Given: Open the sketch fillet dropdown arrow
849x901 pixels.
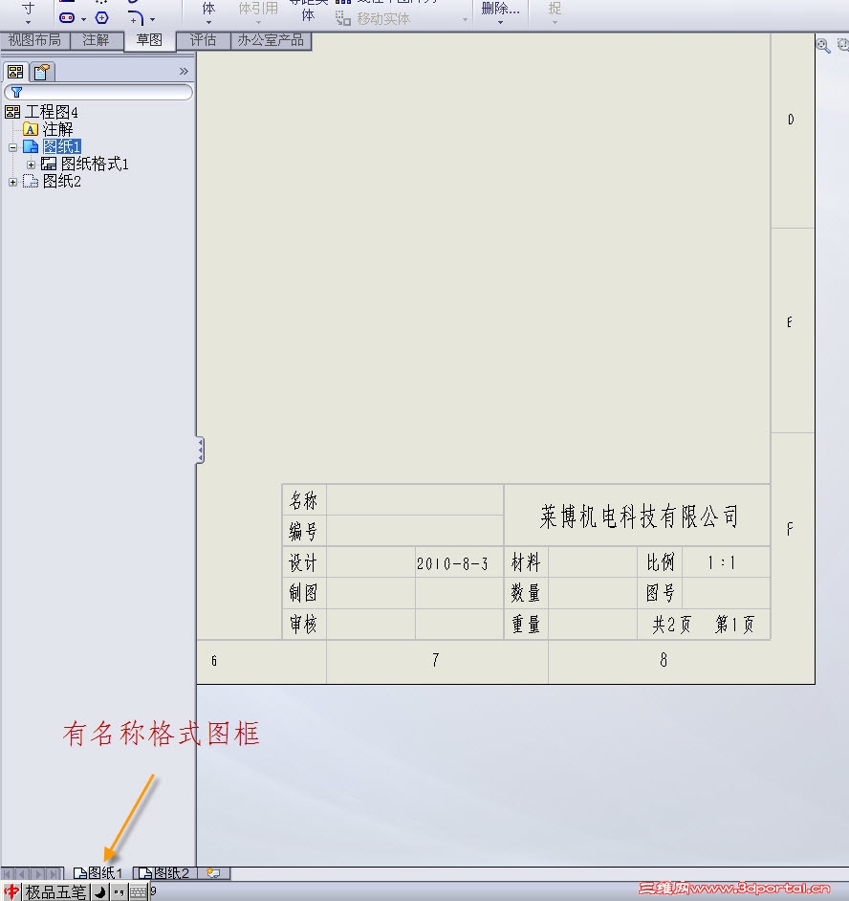Looking at the screenshot, I should [152, 19].
